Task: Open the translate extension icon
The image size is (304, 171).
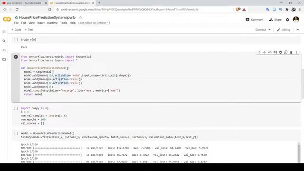Action: tap(268, 9)
